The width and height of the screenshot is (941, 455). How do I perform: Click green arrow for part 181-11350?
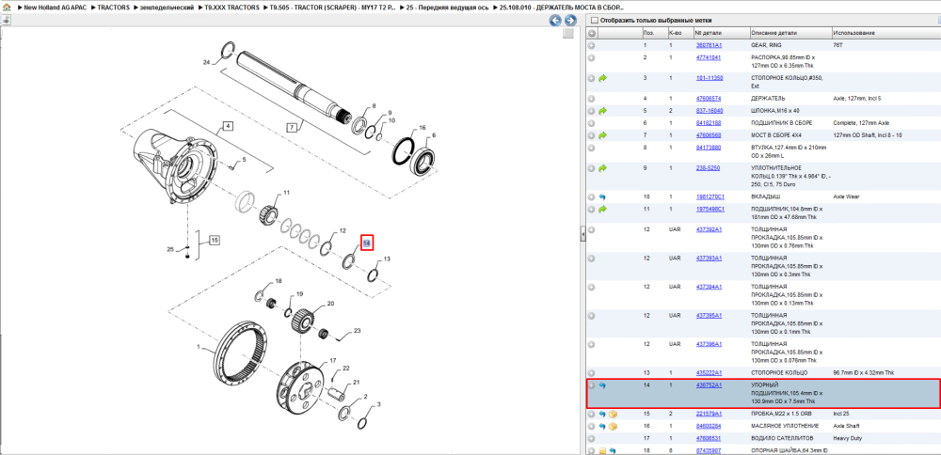[x=602, y=79]
